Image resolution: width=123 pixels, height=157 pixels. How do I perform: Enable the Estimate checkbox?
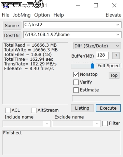(76, 90)
